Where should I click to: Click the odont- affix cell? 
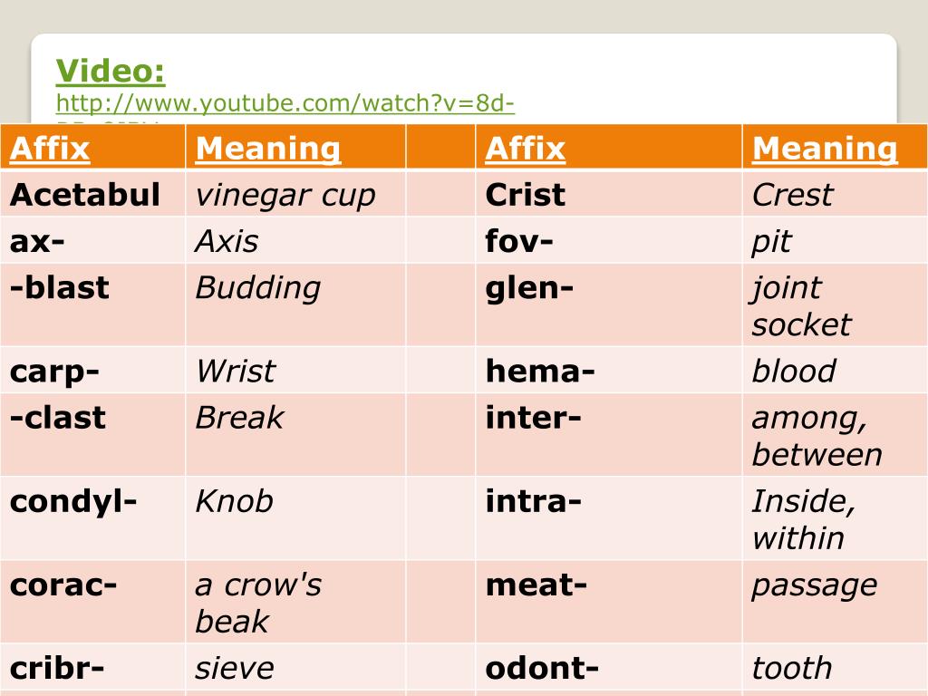point(608,668)
